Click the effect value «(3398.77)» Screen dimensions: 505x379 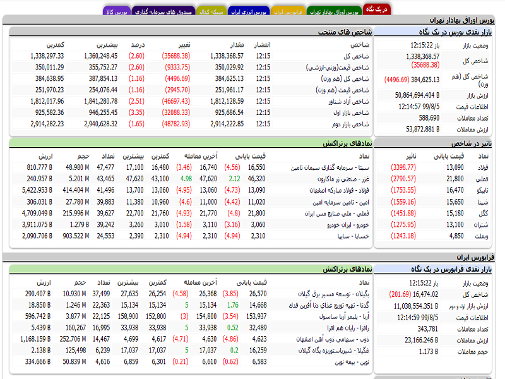pos(403,167)
